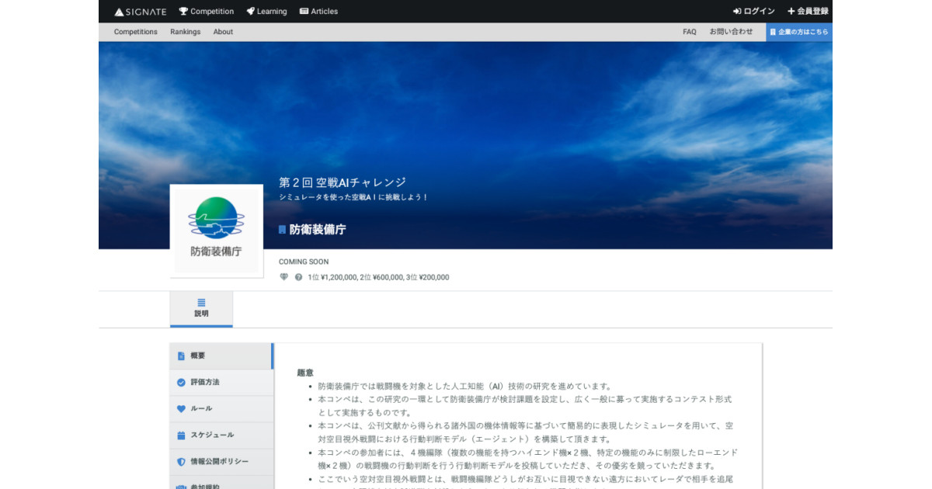This screenshot has width=932, height=489.
Task: Click the COMING SOON status text
Action: click(x=304, y=262)
